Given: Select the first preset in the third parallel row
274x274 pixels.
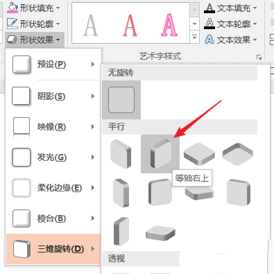Looking at the screenshot, I should pos(121,231).
